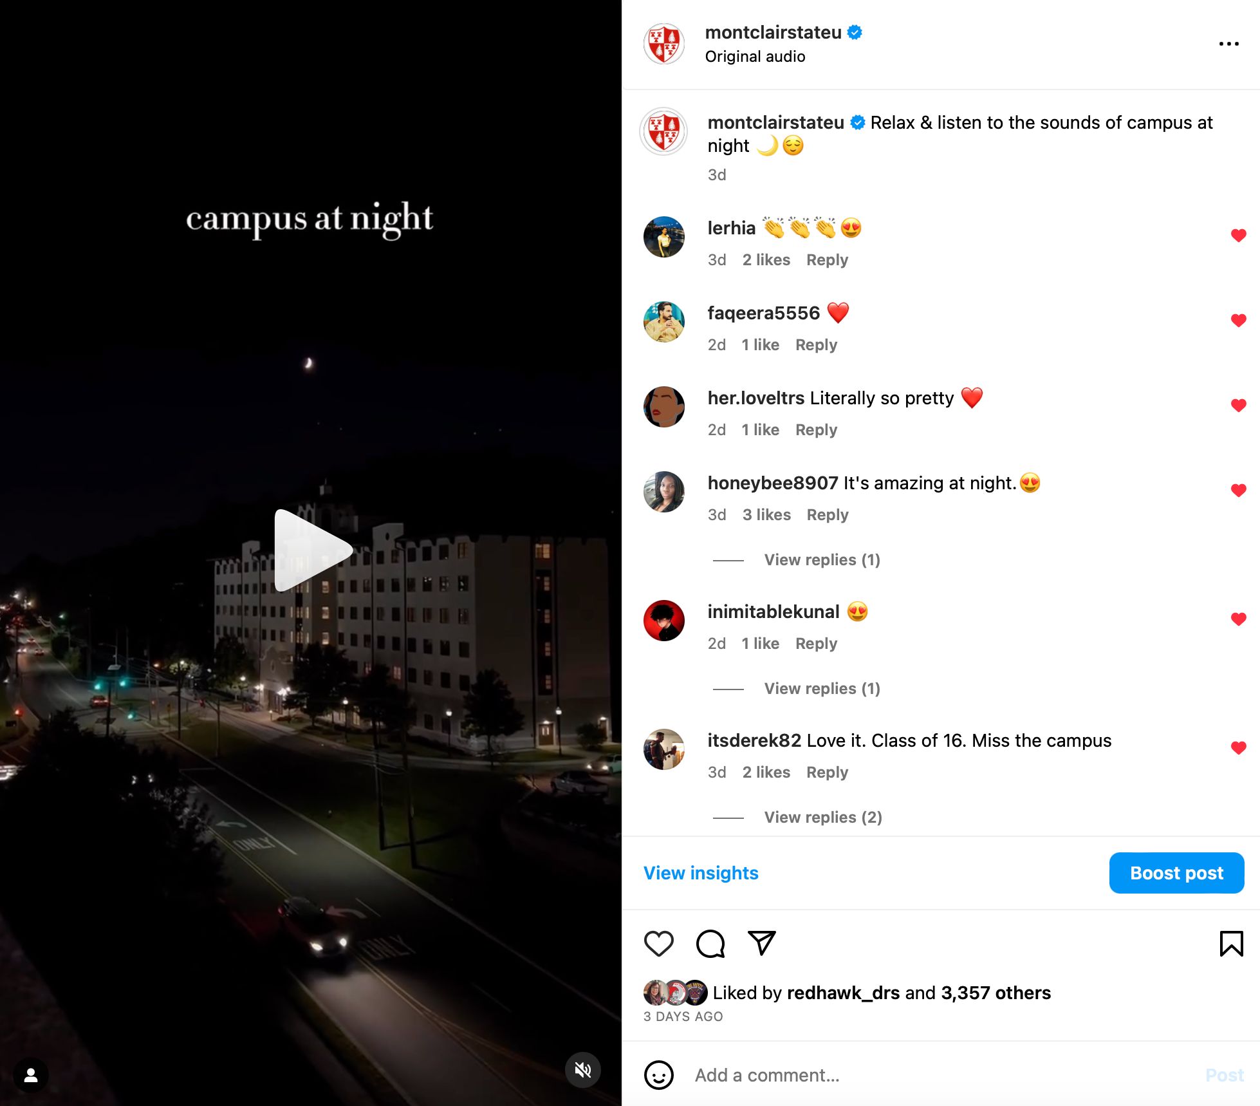
Task: Toggle heart on itsderek82's comment
Action: (x=1238, y=748)
